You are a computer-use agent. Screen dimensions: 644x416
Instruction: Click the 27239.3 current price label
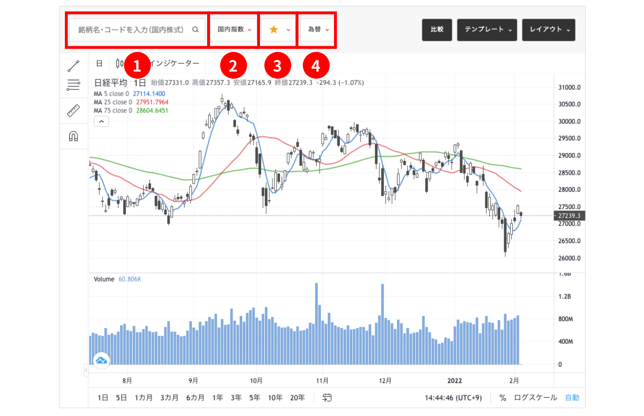coord(569,216)
